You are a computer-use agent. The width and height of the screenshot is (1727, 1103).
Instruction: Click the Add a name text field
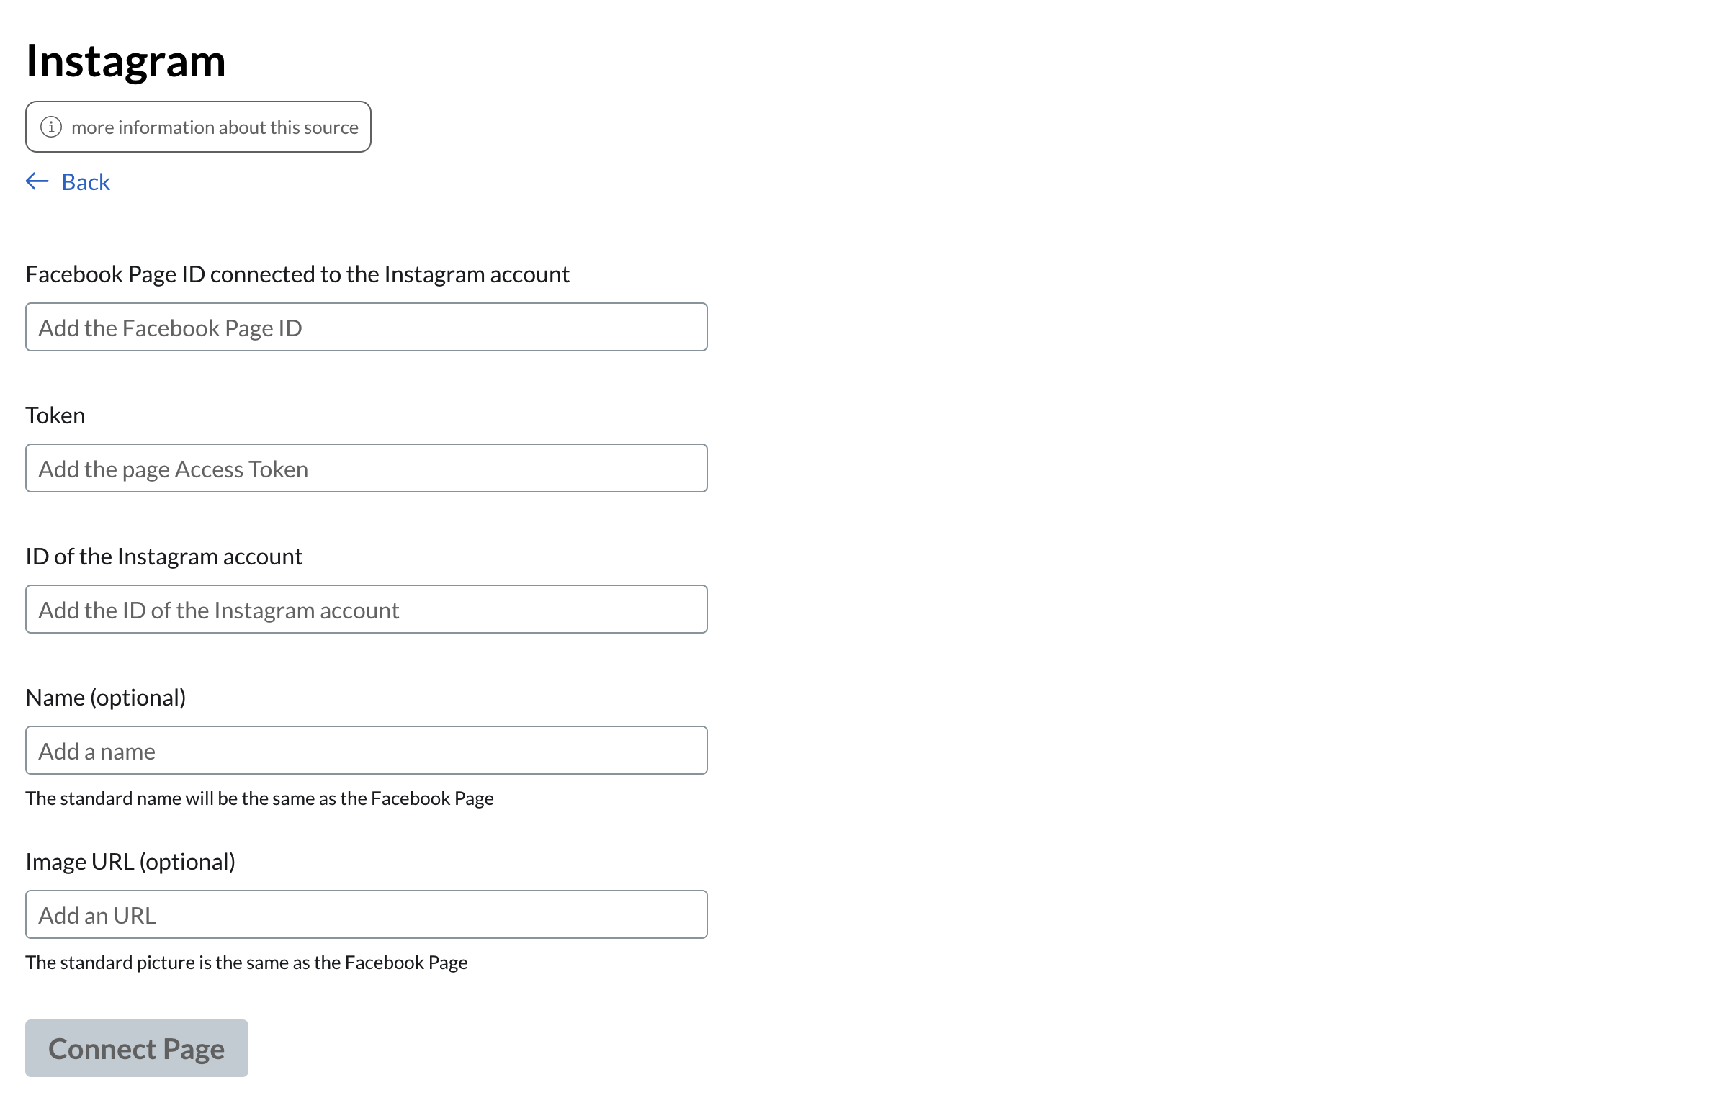366,751
